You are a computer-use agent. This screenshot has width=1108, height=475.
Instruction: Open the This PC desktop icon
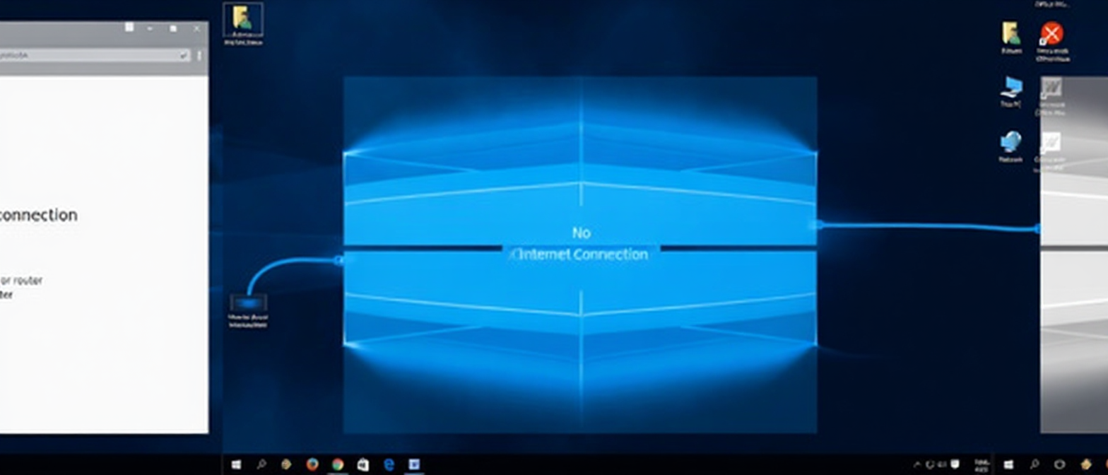[x=1011, y=88]
